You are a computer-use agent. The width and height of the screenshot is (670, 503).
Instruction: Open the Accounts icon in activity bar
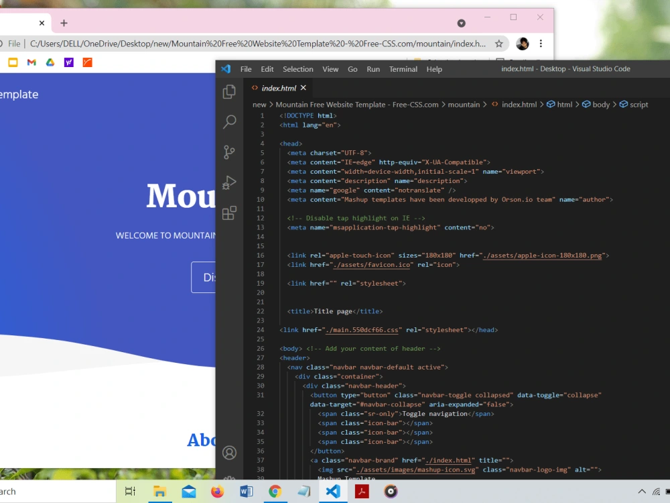click(229, 453)
